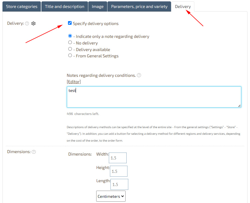Open the Centimeters unit dropdown
This screenshot has width=250, height=203.
(111, 196)
